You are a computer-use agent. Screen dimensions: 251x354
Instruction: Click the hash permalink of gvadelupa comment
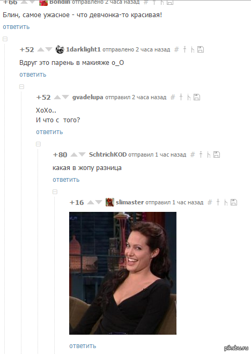(173, 97)
